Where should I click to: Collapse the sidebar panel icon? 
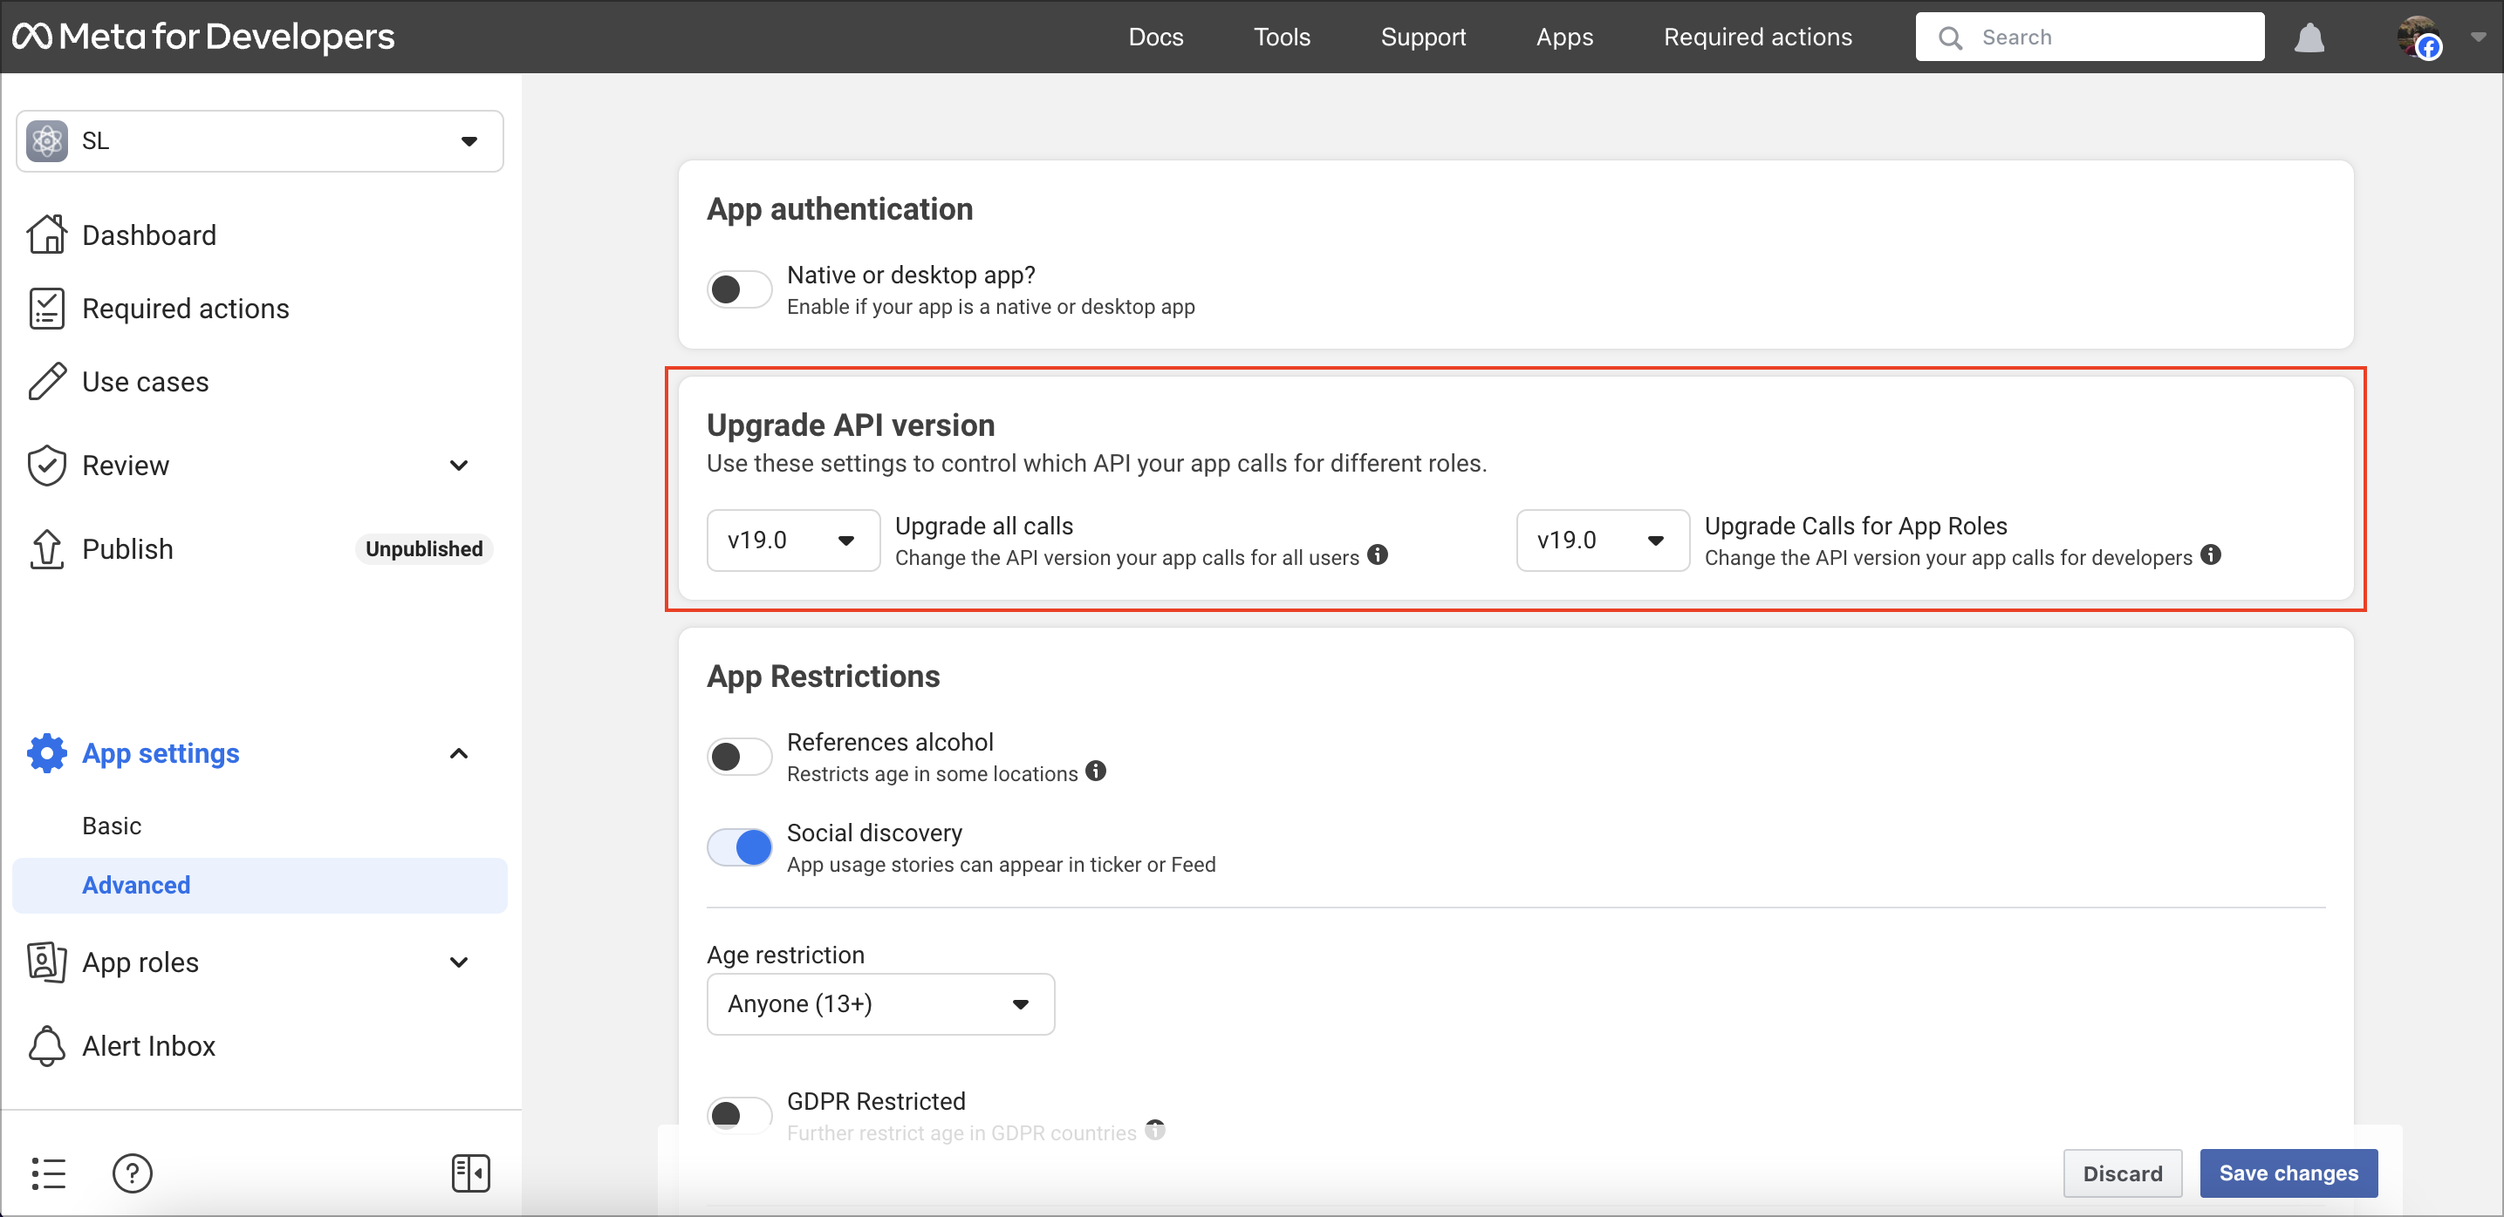pyautogui.click(x=470, y=1173)
